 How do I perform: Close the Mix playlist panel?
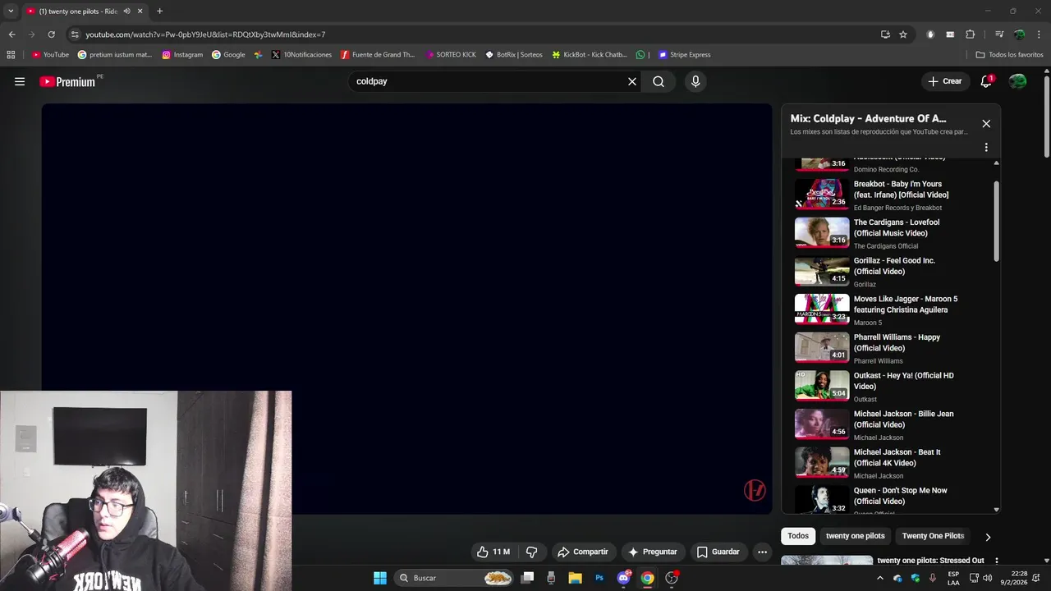[986, 124]
